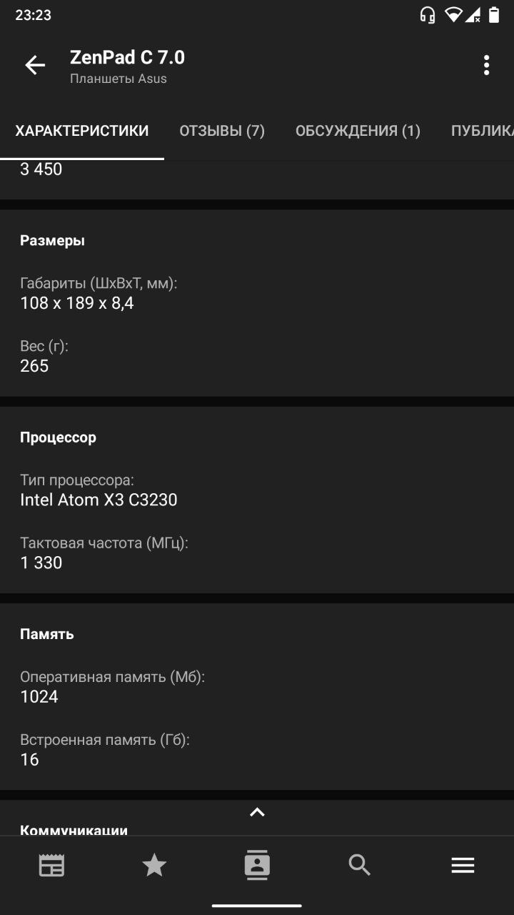This screenshot has height=915, width=514.
Task: Switch to the ОБСУЖДЕНИЯ (1) tab
Action: [x=358, y=131]
